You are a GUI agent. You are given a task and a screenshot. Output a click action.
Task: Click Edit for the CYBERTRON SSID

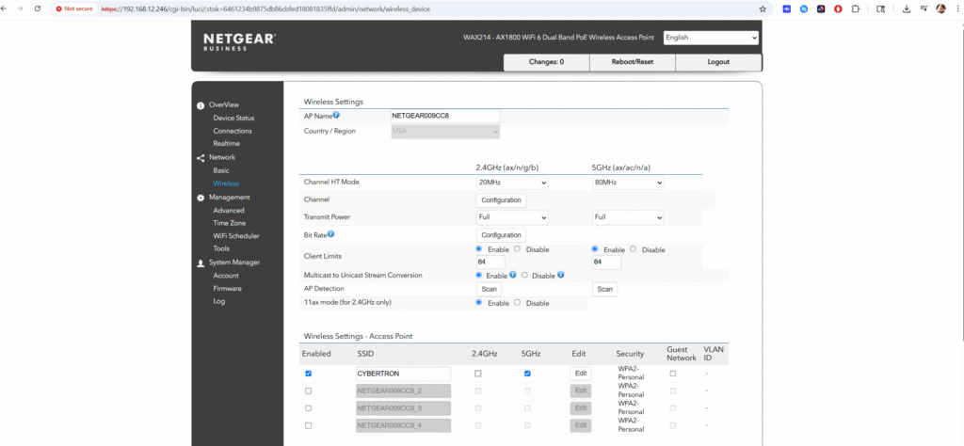point(580,374)
